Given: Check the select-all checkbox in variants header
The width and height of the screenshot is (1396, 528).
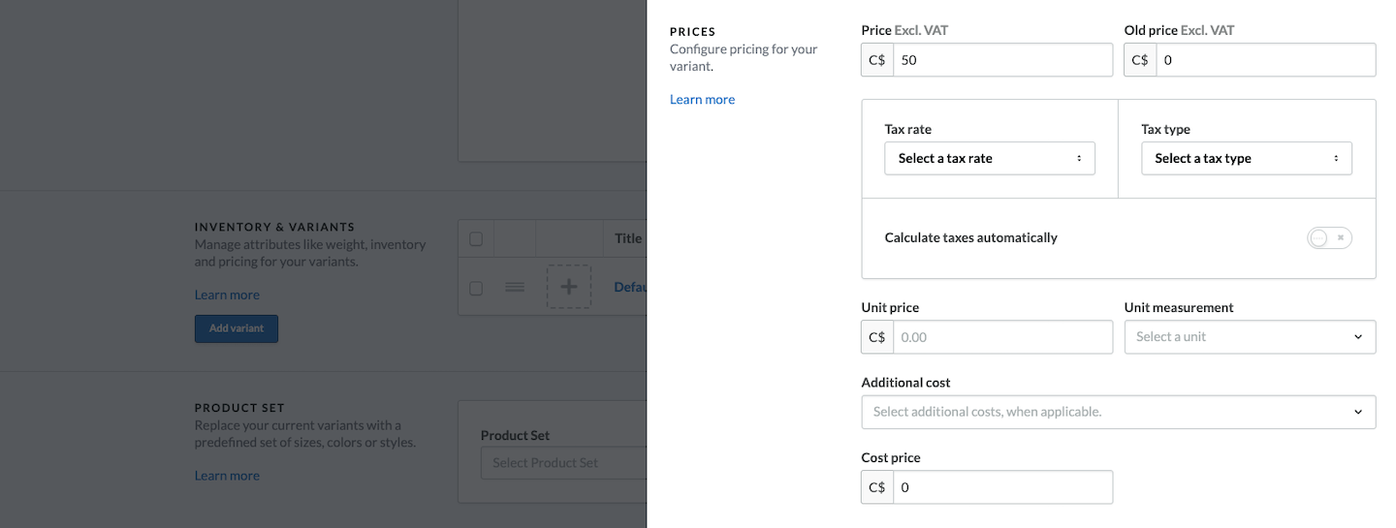Looking at the screenshot, I should pos(476,238).
